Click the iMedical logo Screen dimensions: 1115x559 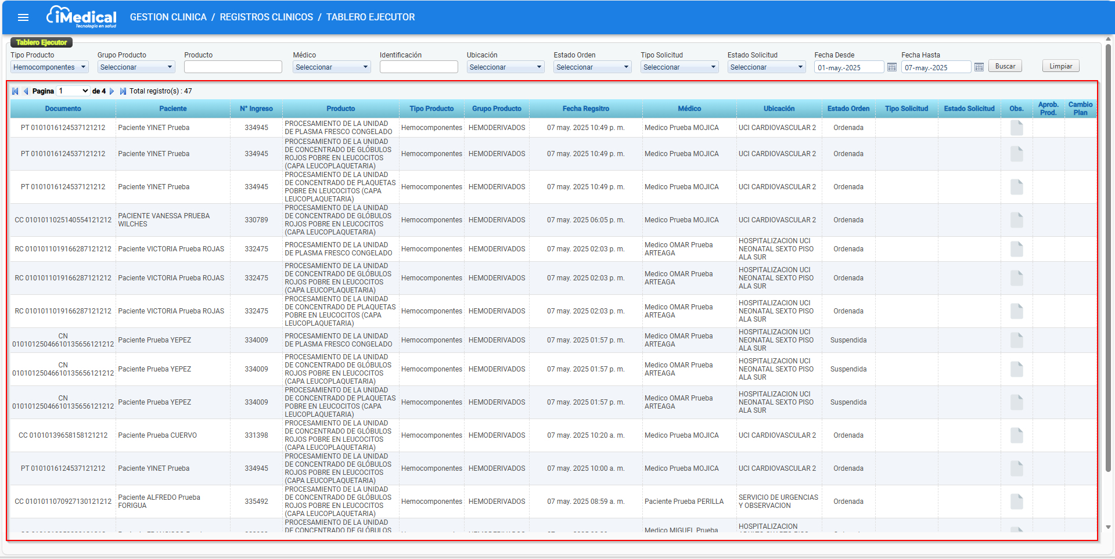click(81, 17)
